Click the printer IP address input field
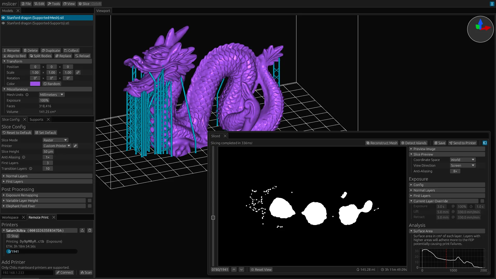The height and width of the screenshot is (279, 496). pos(27,273)
